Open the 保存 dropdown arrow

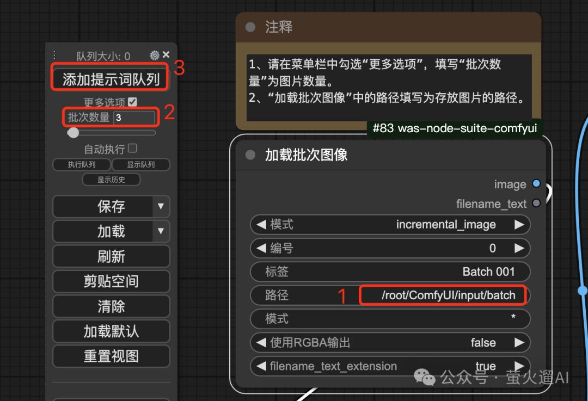coord(161,206)
